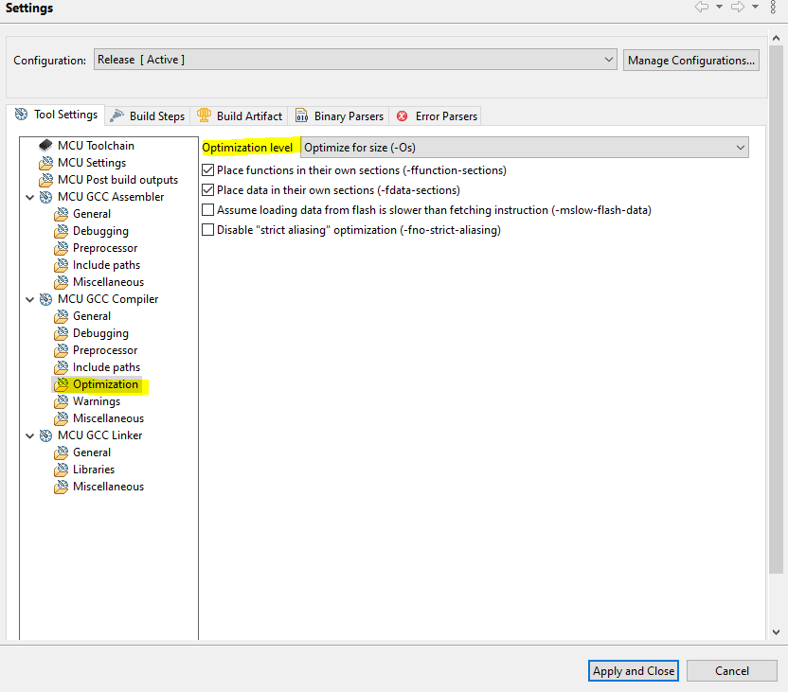The height and width of the screenshot is (692, 788).
Task: Enable the slow flash data loading checkbox
Action: [x=208, y=209]
